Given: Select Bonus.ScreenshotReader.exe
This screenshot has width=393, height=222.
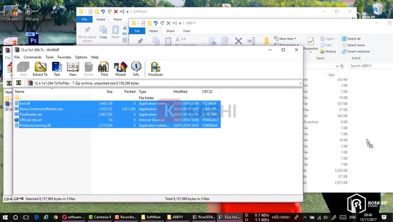Looking at the screenshot, I should [117, 109].
